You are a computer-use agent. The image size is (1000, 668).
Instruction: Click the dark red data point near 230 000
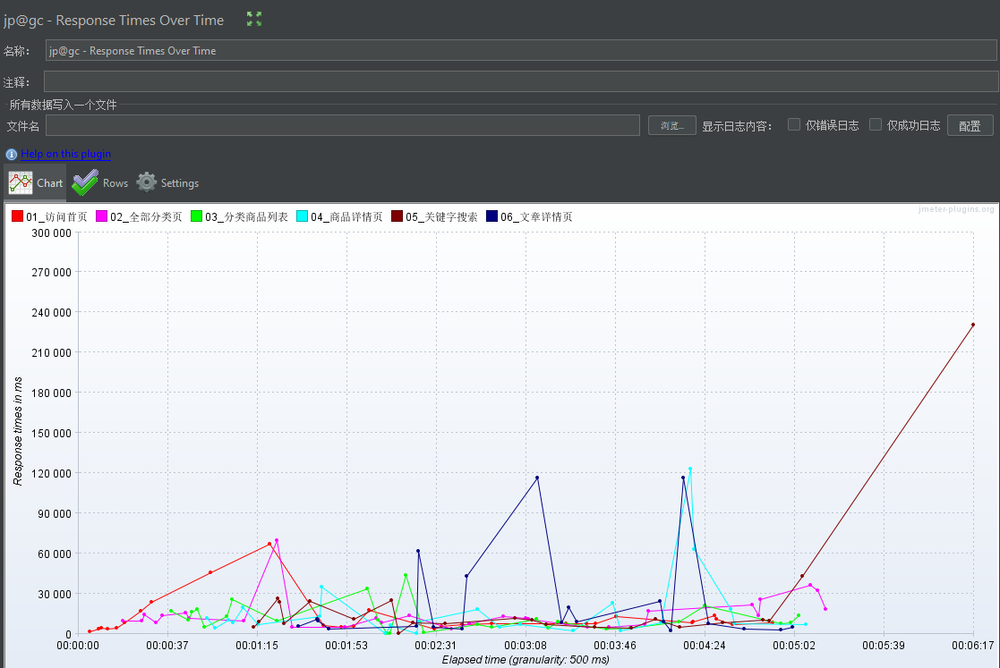point(973,325)
